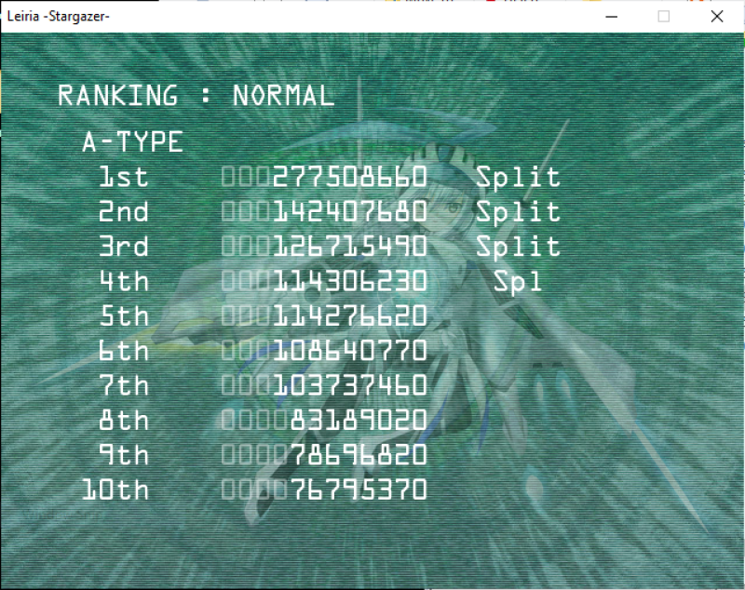Click the 4th rank label

click(x=124, y=281)
